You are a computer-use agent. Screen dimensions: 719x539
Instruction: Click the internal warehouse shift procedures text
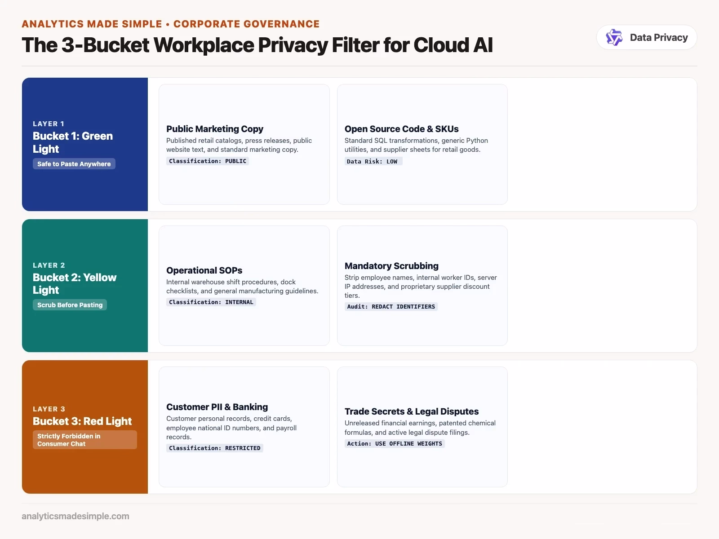pos(242,286)
